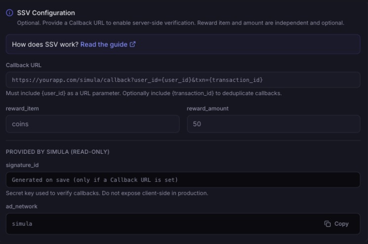The image size is (368, 244).
Task: Click the SSV Configuration heading
Action: pyautogui.click(x=46, y=13)
